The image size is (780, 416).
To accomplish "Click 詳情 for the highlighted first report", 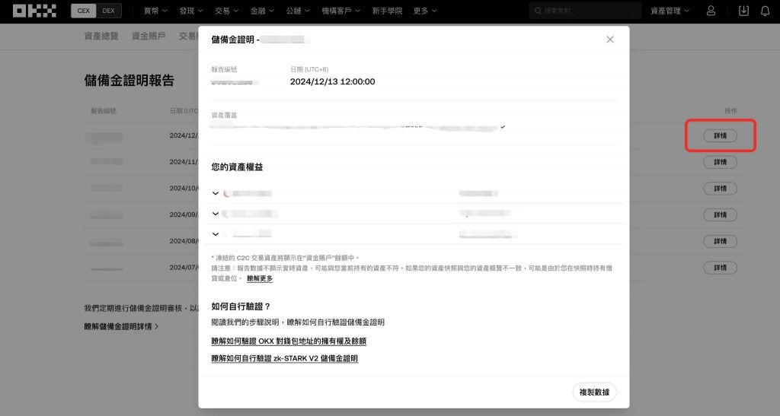I will coord(720,135).
